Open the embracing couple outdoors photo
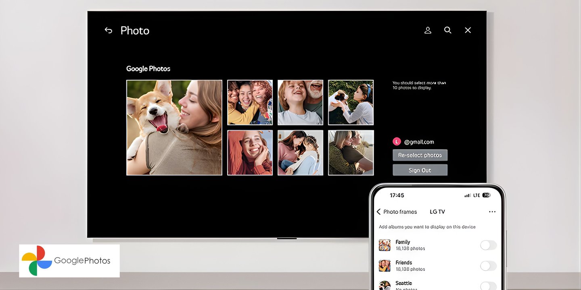581x290 pixels. click(351, 153)
